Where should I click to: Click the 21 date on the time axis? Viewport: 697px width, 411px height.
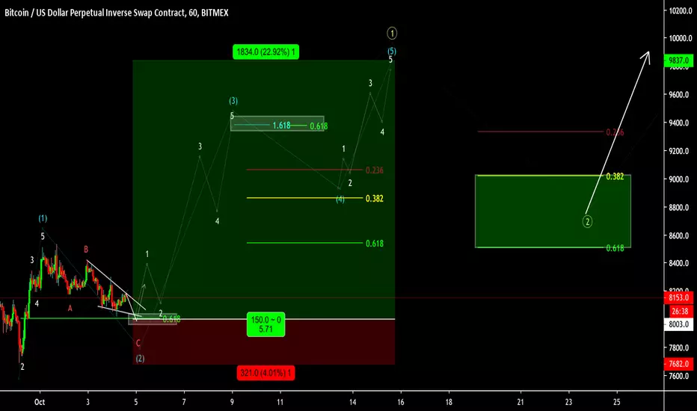pyautogui.click(x=521, y=402)
